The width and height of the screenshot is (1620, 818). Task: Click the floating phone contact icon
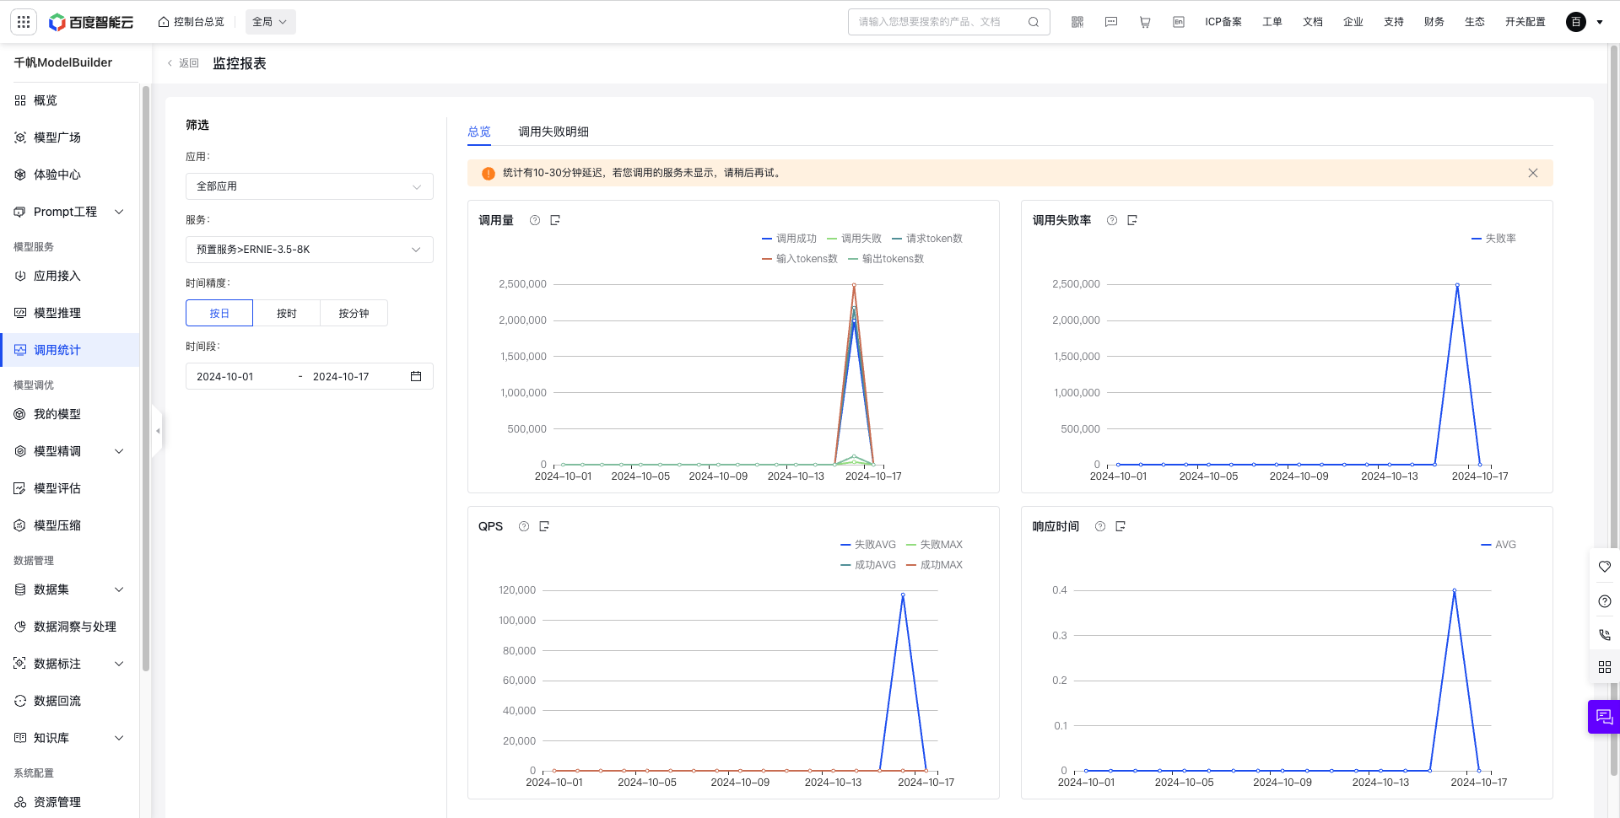pyautogui.click(x=1605, y=634)
